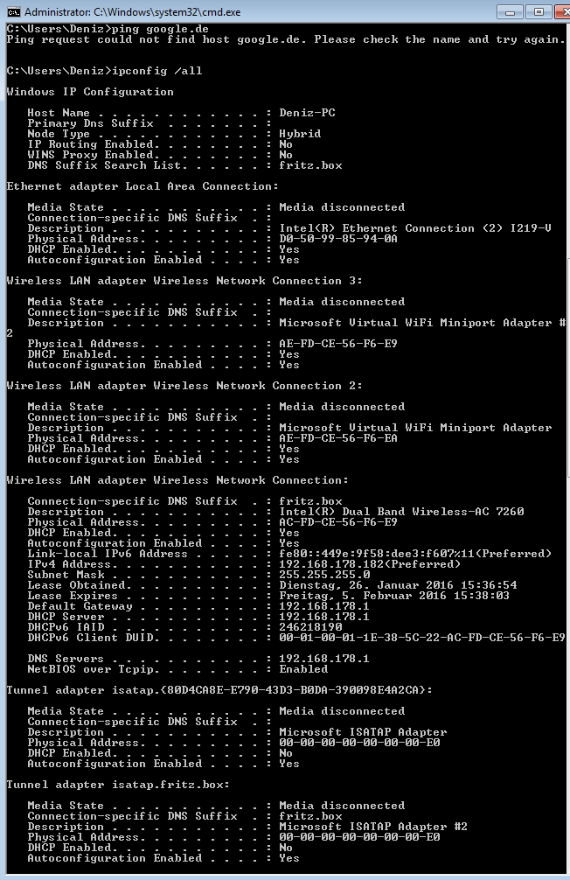Maximize the Command Prompt window
The height and width of the screenshot is (880, 570).
[539, 11]
